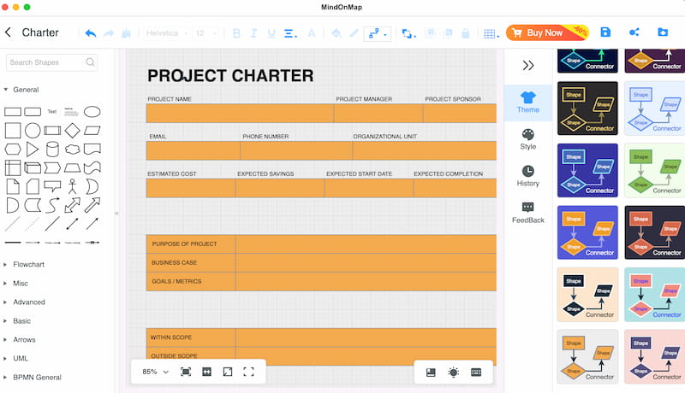Viewport: 685px width, 393px height.
Task: Apply the black and yellow theme
Action: click(x=587, y=108)
